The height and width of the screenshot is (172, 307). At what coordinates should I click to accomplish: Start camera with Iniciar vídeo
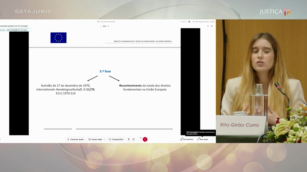pyautogui.click(x=95, y=139)
